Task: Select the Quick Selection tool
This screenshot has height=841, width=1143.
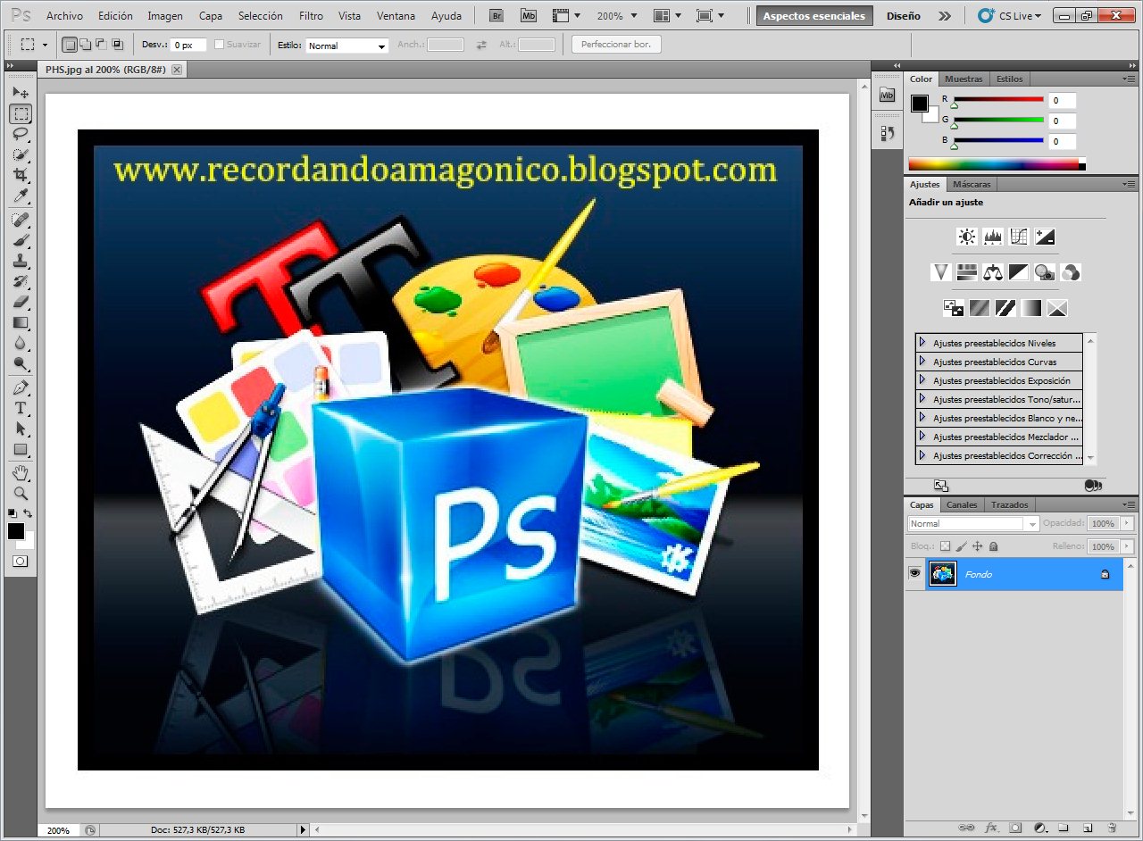Action: [x=21, y=154]
